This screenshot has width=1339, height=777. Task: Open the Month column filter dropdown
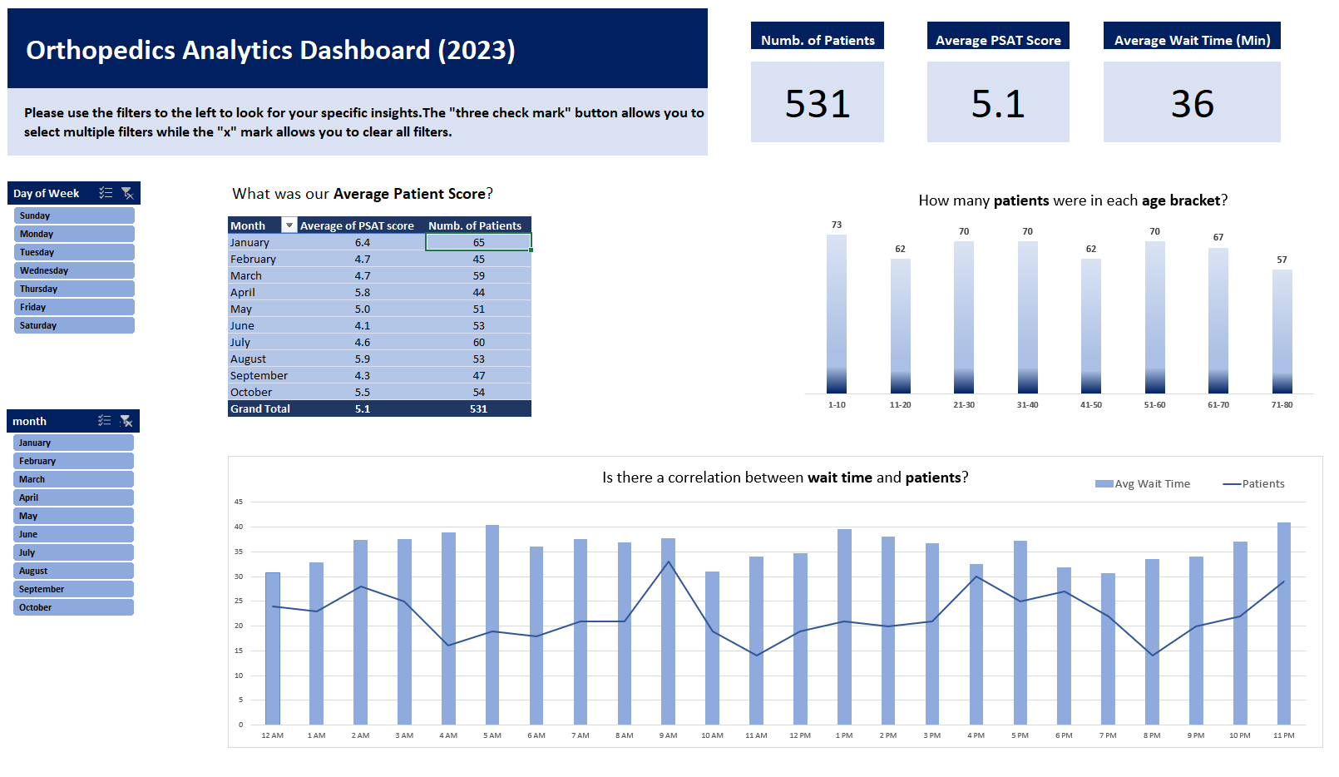289,225
